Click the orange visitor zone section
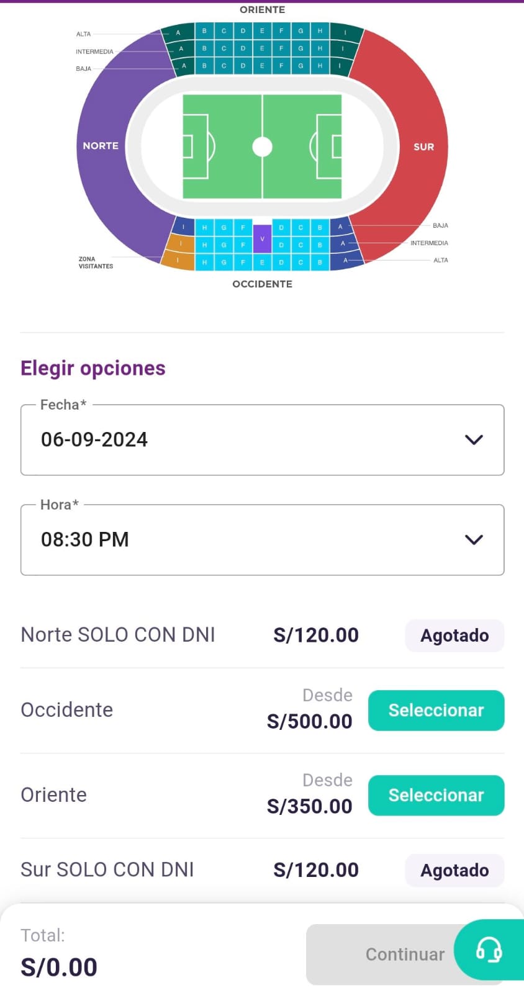 (x=180, y=251)
